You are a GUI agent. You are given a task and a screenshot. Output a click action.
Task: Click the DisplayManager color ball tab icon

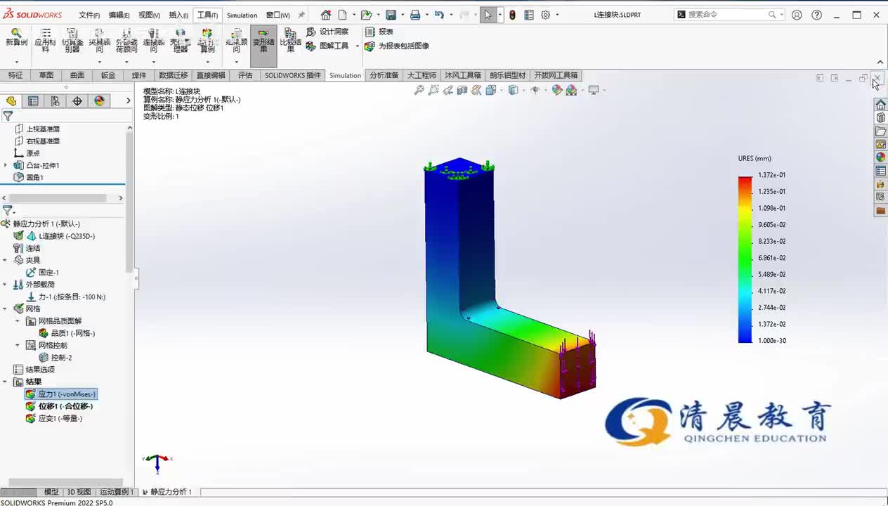(99, 101)
